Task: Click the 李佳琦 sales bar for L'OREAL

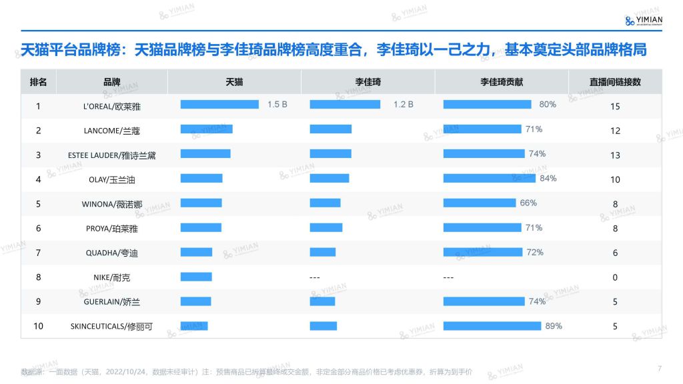Action: tap(345, 105)
